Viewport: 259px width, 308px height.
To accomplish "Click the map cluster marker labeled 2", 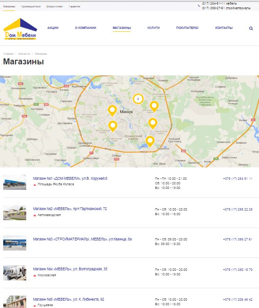I will point(138,99).
